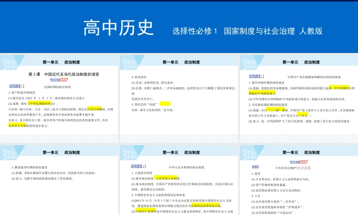
Task: Click the 人教版 text in the banner
Action: point(311,31)
